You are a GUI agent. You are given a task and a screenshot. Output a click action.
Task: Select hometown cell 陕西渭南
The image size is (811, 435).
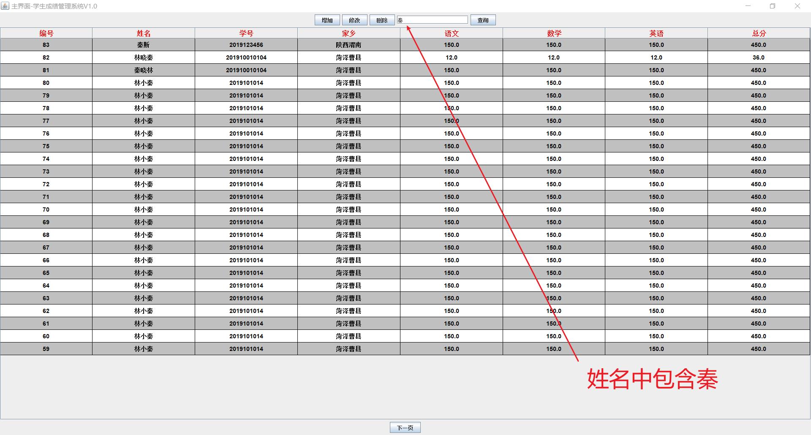349,45
